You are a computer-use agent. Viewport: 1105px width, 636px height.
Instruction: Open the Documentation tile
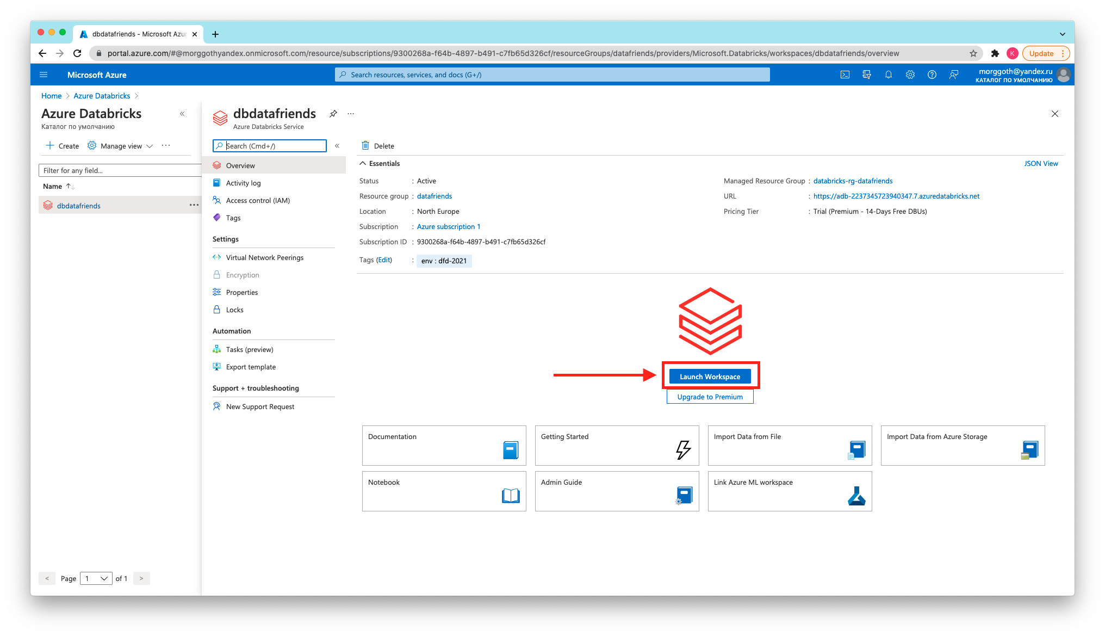tap(444, 446)
